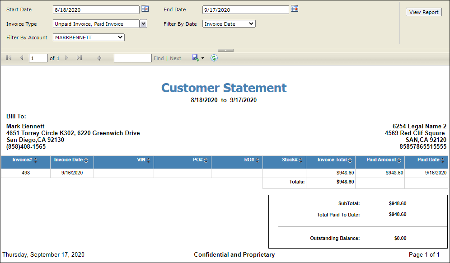Click the Find link
The image size is (450, 263).
pyautogui.click(x=159, y=58)
